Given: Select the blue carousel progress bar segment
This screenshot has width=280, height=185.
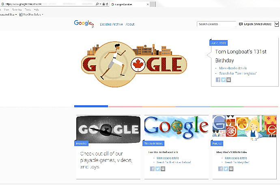Looking at the screenshot, I should 91,106.
